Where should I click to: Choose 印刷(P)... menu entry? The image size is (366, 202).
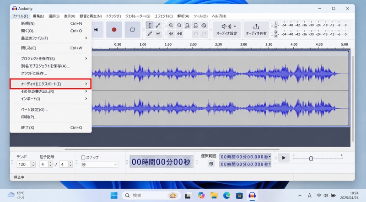(51, 117)
